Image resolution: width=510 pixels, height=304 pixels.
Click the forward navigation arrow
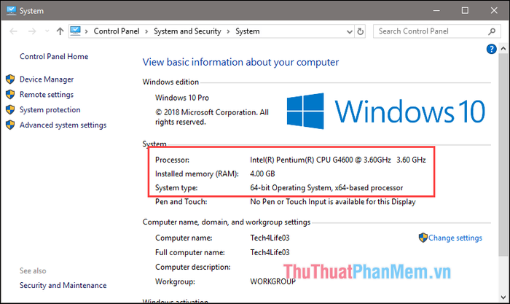[x=32, y=31]
